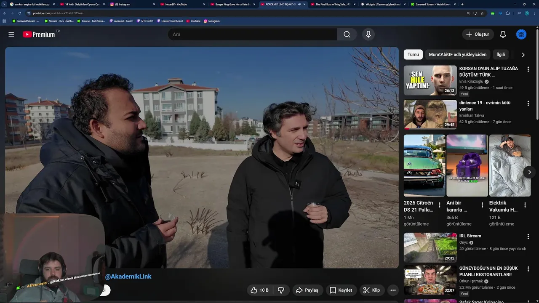539x303 pixels.
Task: Select the Tümü filter chip
Action: pyautogui.click(x=413, y=54)
